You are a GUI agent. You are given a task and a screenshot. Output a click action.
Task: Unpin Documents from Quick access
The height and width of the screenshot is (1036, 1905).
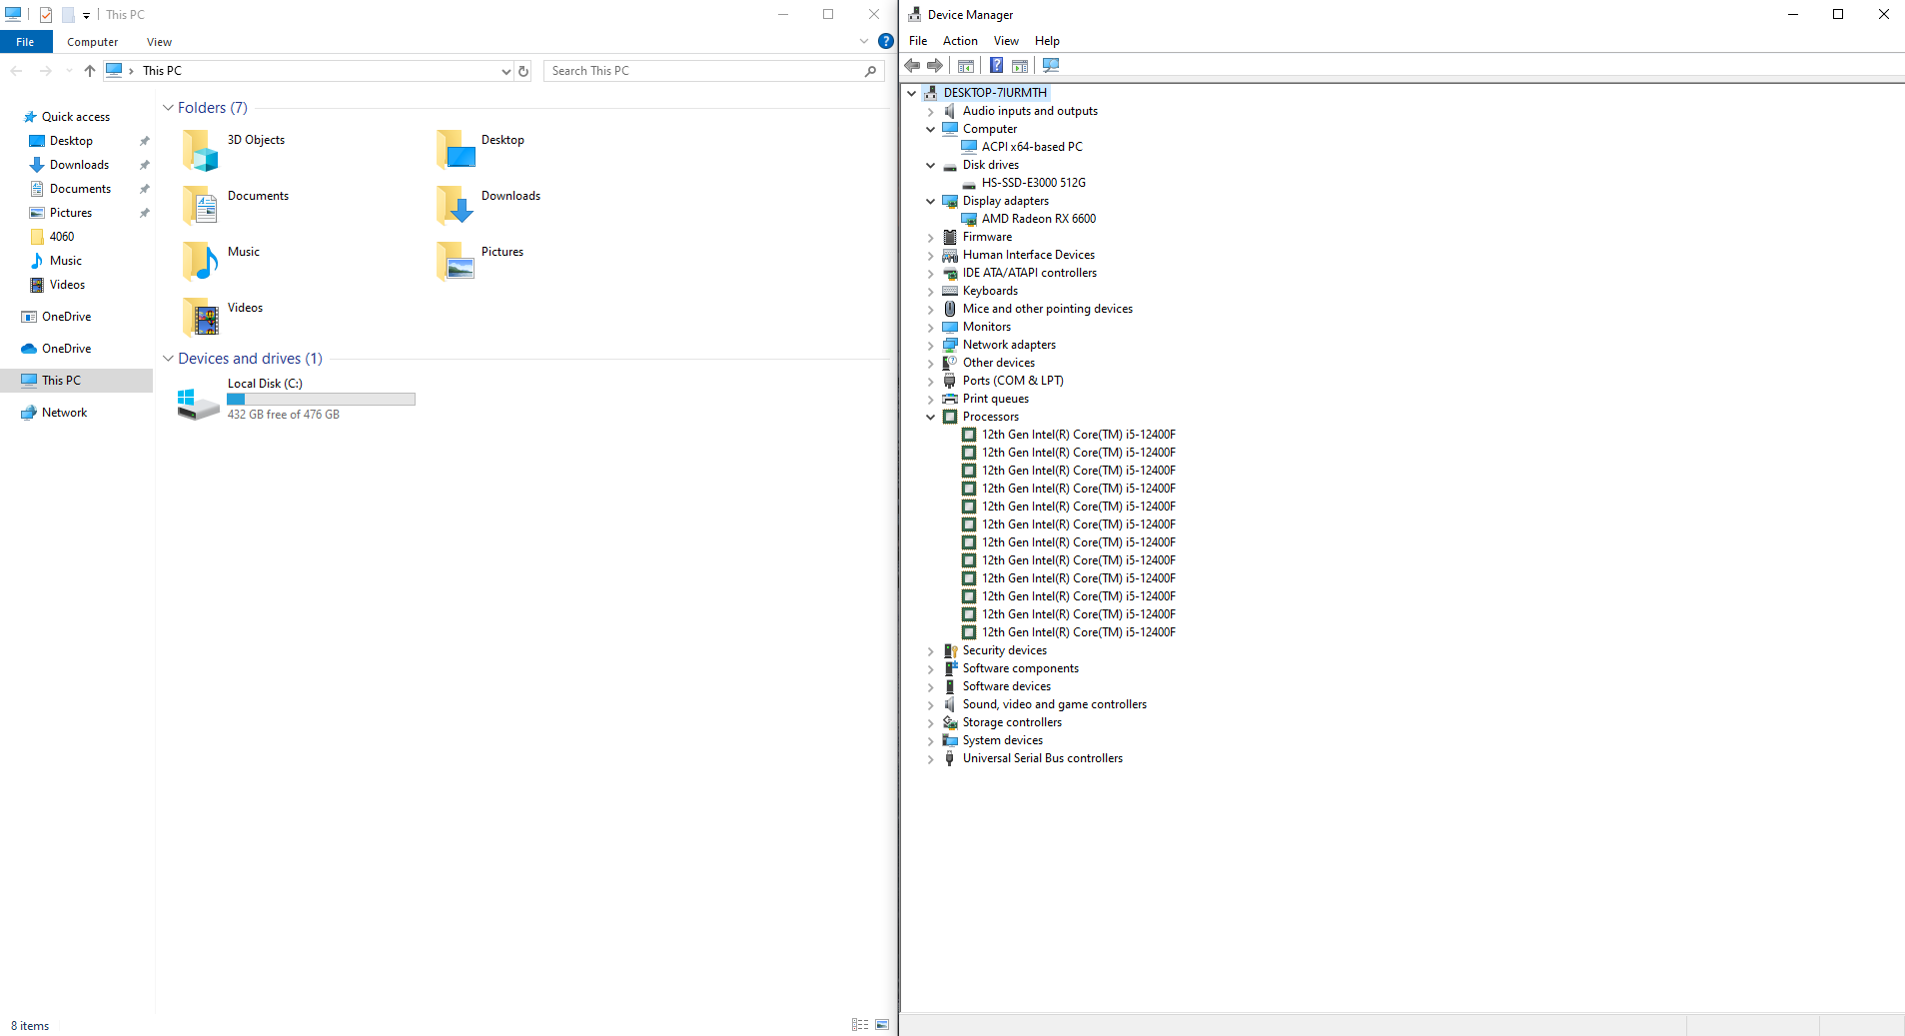click(144, 188)
